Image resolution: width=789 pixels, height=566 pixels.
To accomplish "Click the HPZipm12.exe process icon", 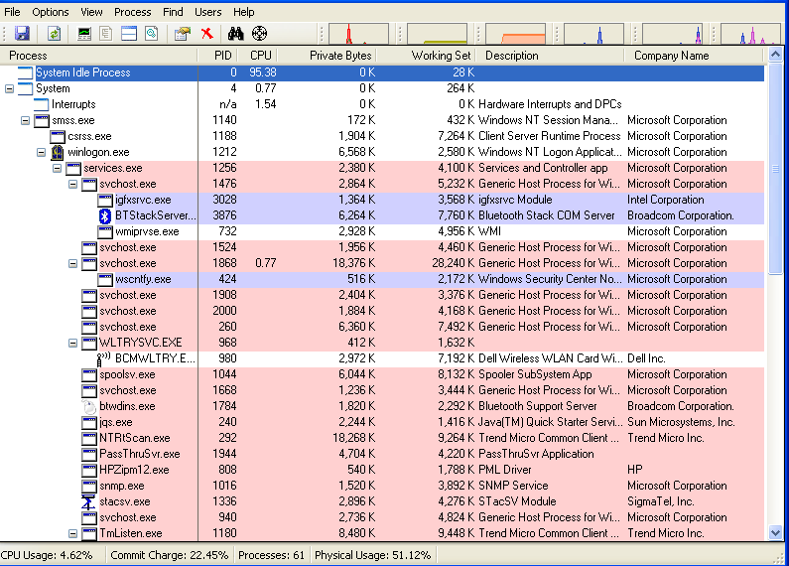I will [89, 470].
